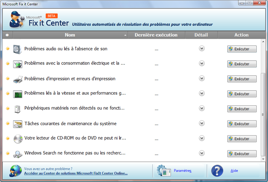Expand details for Tâches courantes de maintenance
Viewport: 268px width, 182px height.
(202, 123)
